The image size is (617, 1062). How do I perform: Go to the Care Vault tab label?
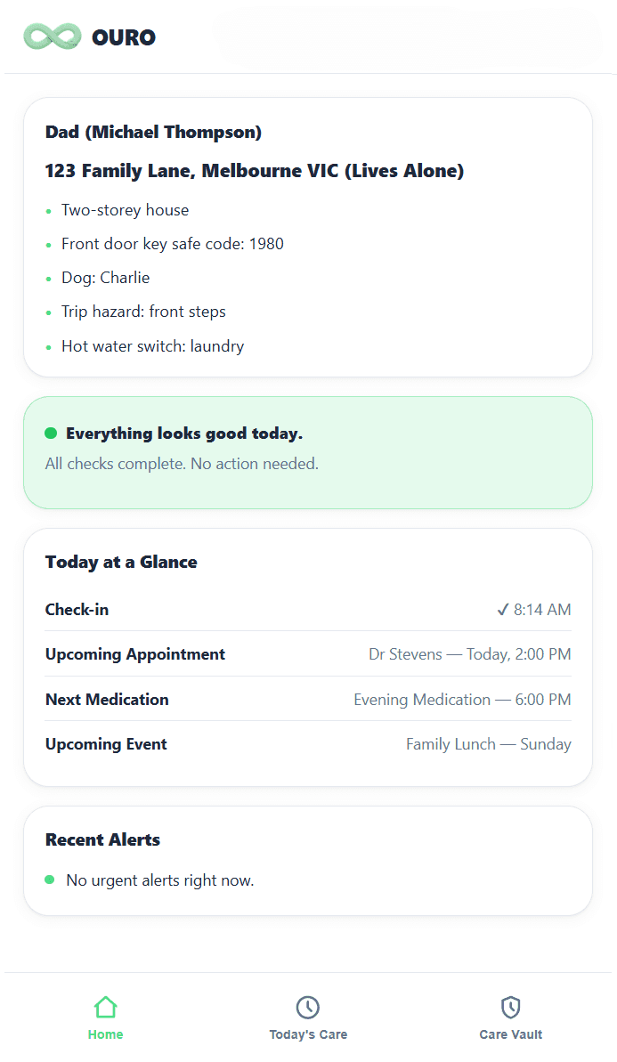[511, 1034]
